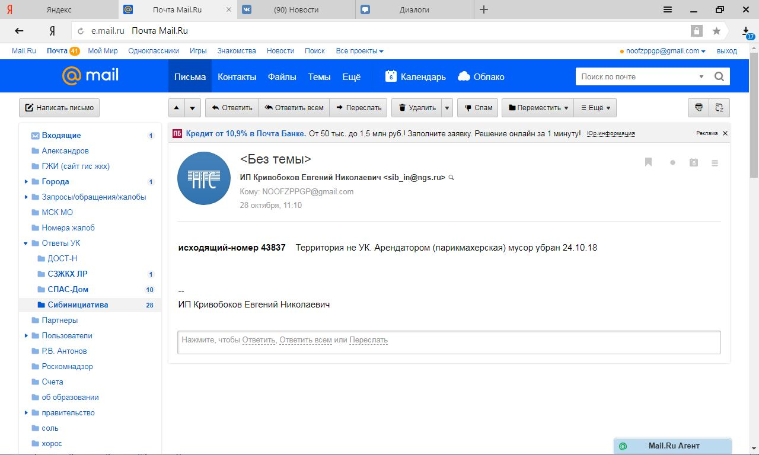Click the browser back arrow
Image resolution: width=759 pixels, height=455 pixels.
tap(20, 31)
